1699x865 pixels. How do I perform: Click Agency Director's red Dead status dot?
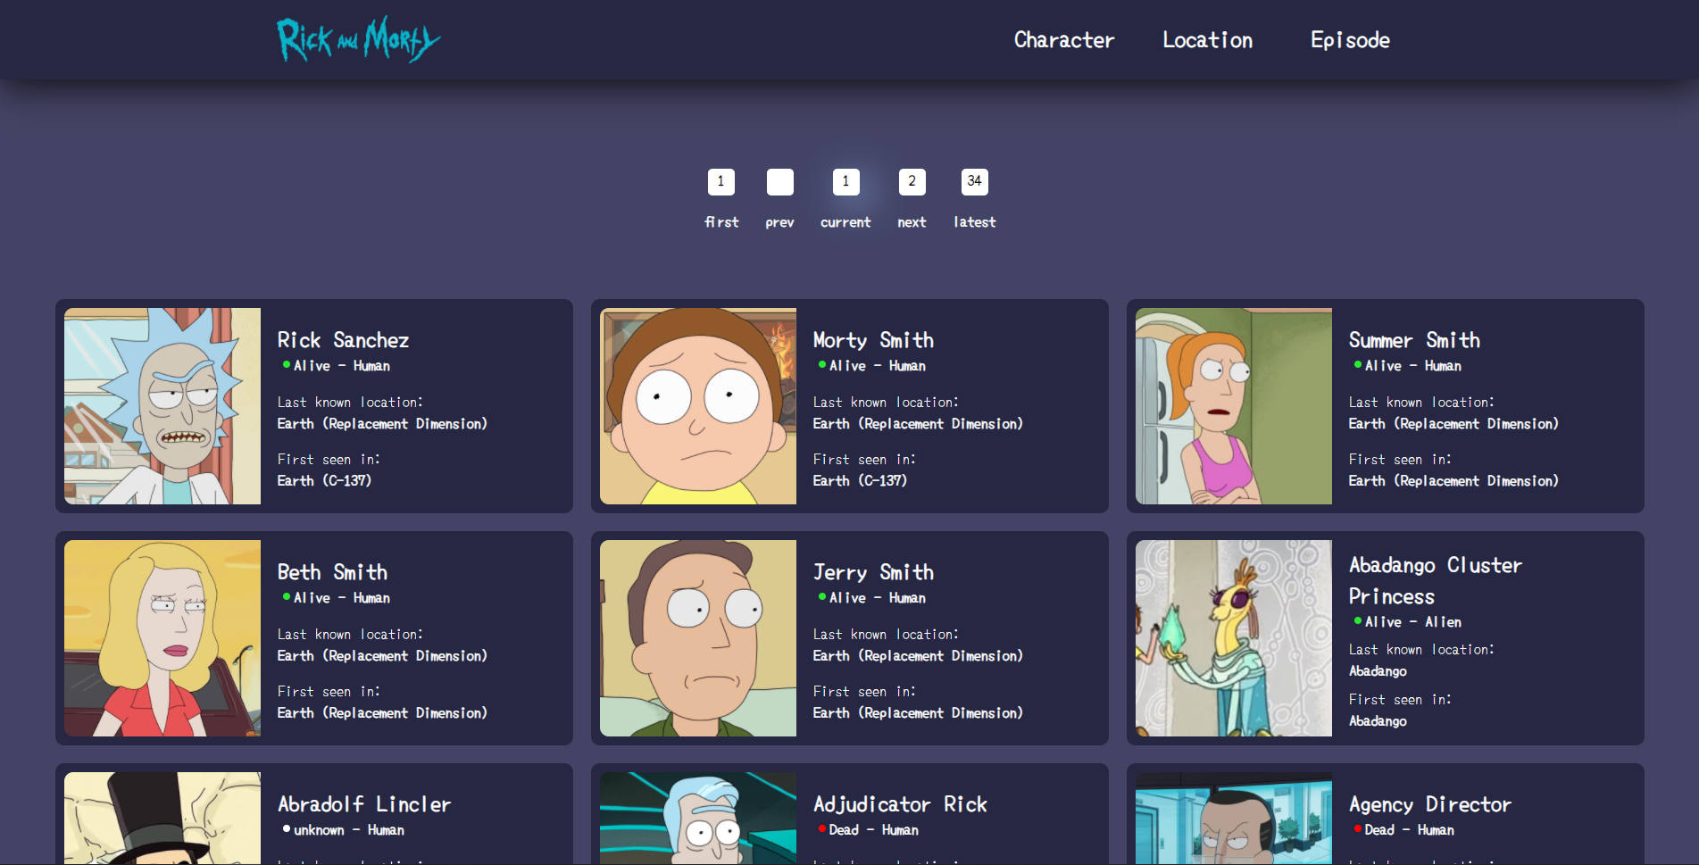point(1358,828)
